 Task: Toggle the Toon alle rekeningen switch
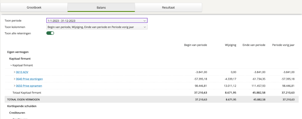tap(50, 33)
